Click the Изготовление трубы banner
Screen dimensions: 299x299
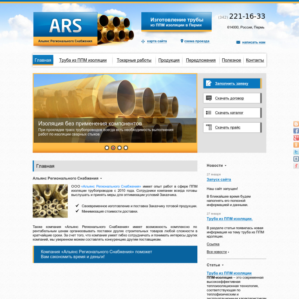tap(176, 22)
